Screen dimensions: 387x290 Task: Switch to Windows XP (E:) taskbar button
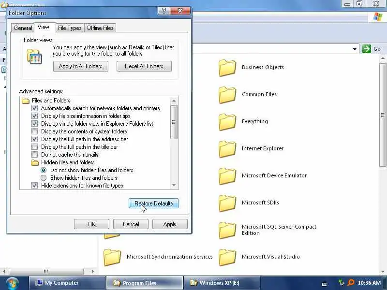pyautogui.click(x=222, y=283)
